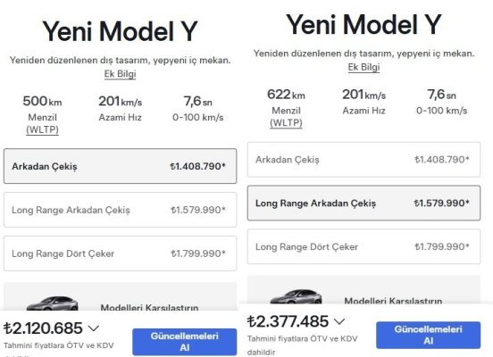Choose Long Range Dört Çeker in right panel
The width and height of the screenshot is (493, 357).
coord(363,246)
